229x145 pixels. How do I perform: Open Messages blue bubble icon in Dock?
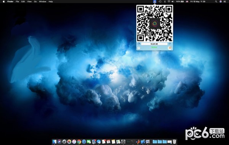click(99, 142)
